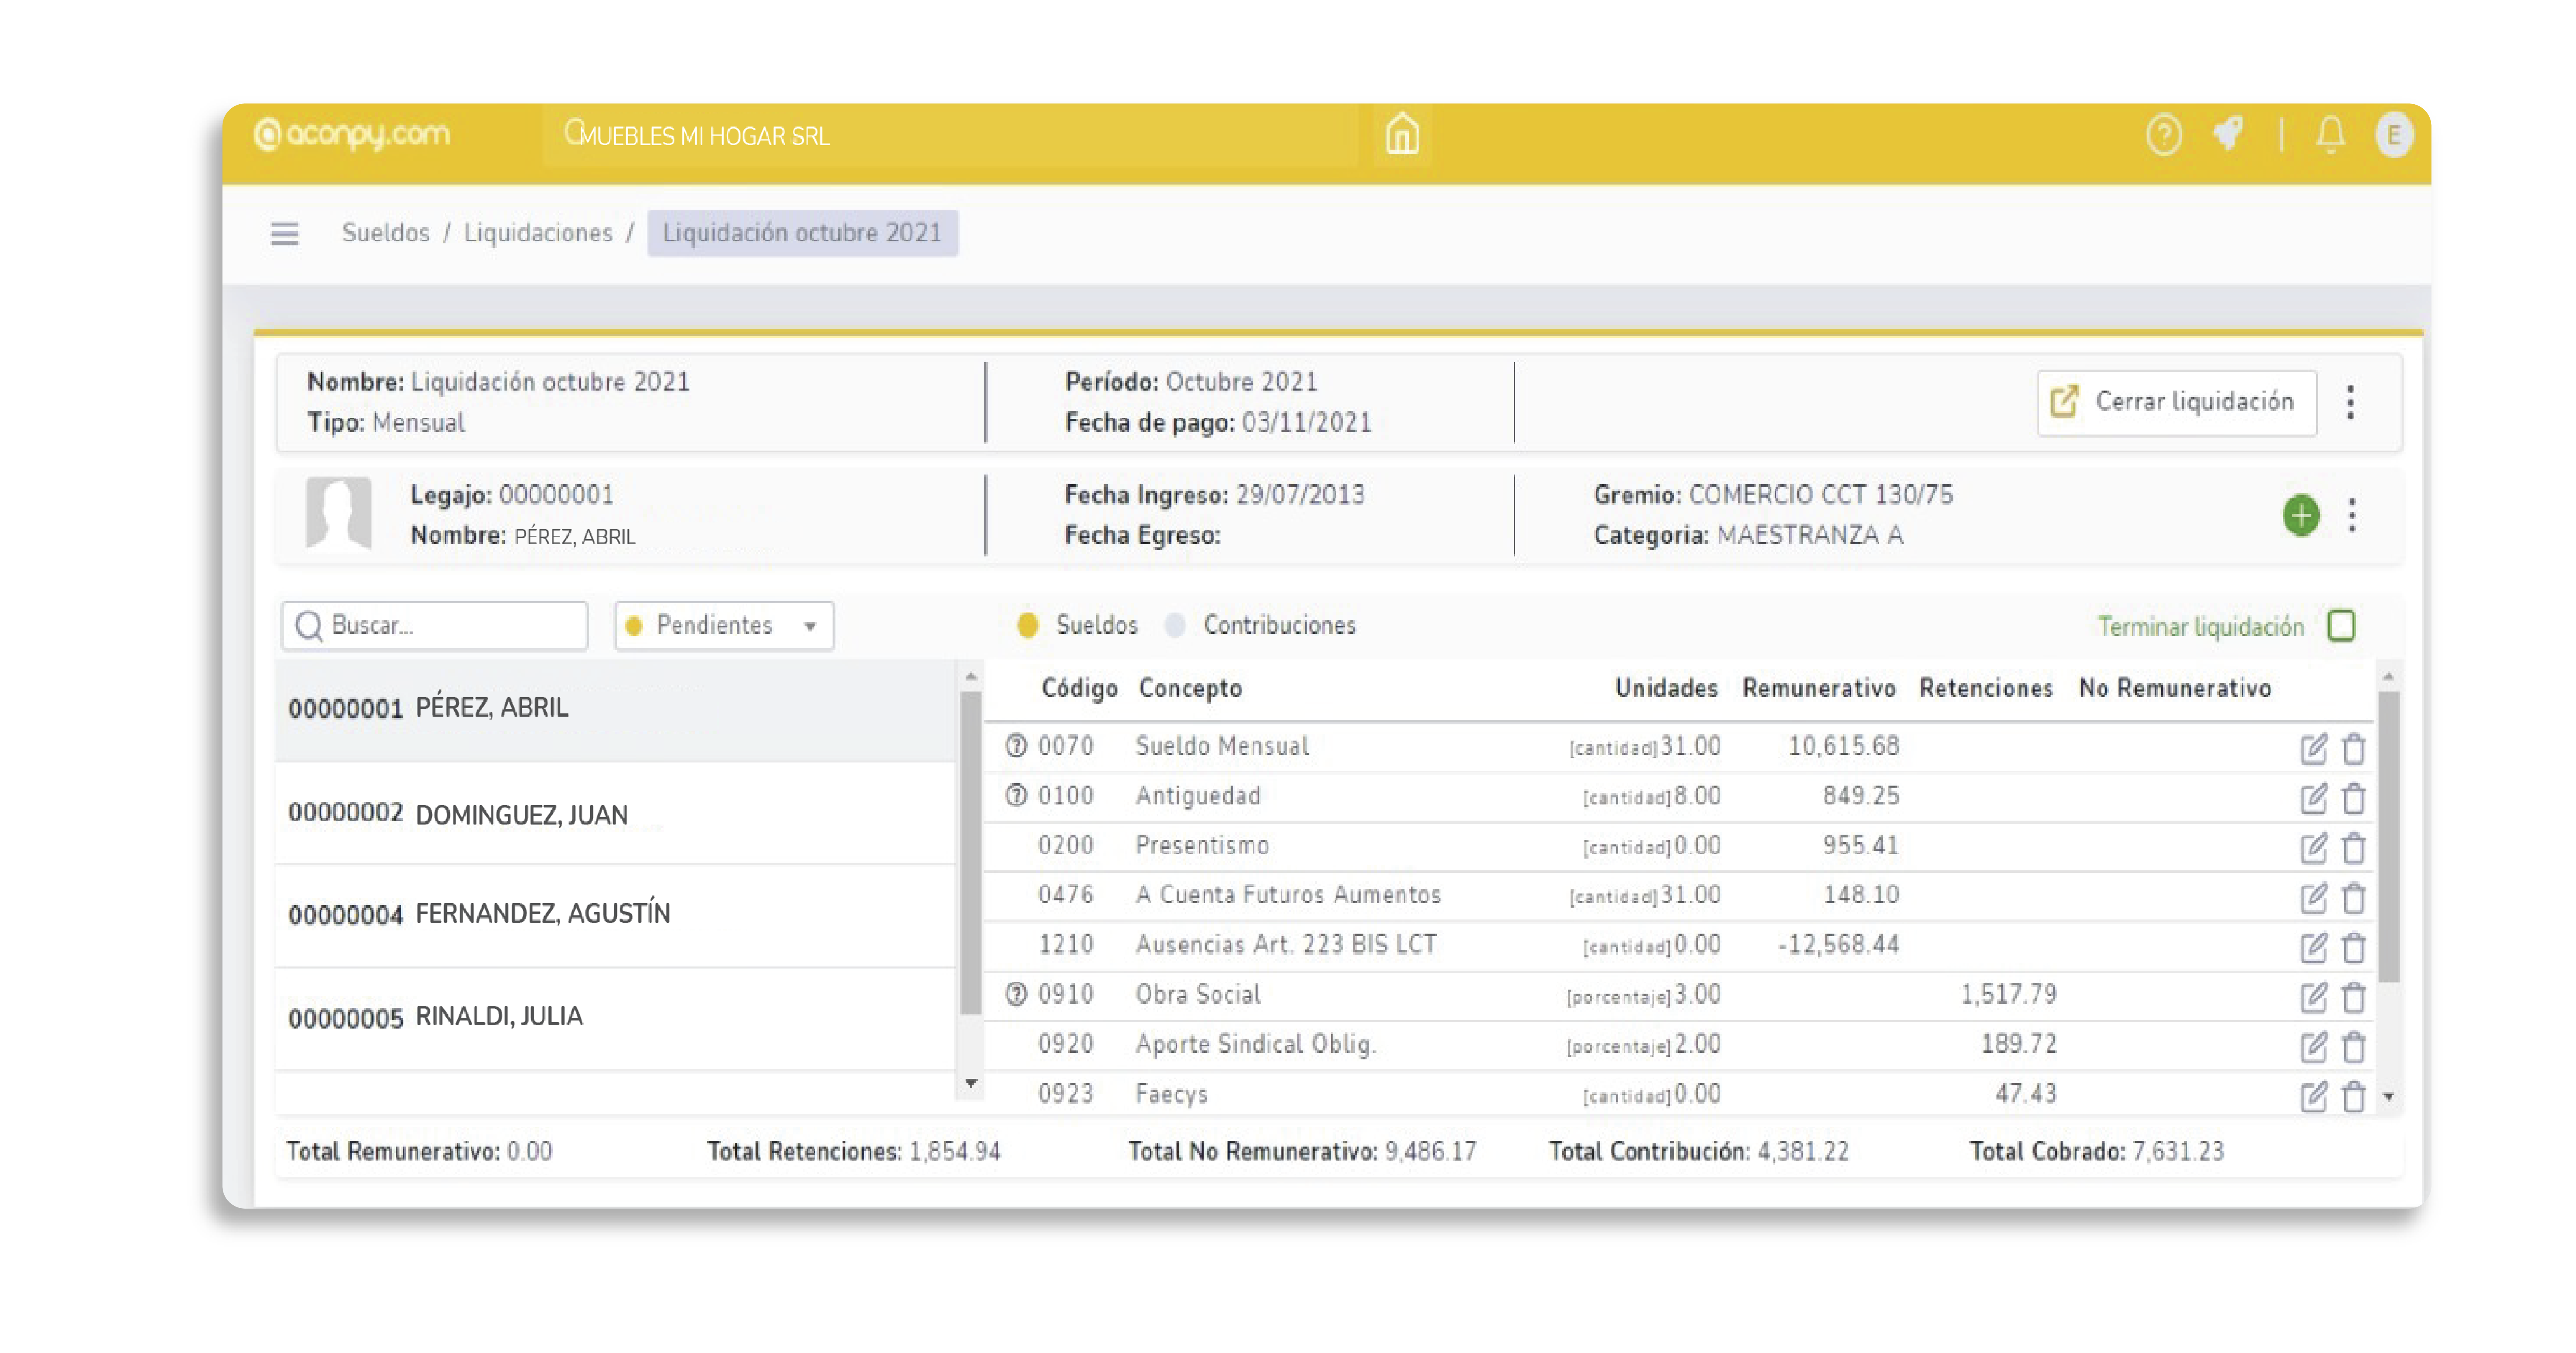Click the Liquidación octubre 2021 breadcrumb tab

[802, 233]
